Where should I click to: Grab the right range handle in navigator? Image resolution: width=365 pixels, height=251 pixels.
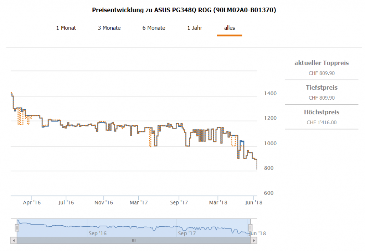tap(250, 227)
